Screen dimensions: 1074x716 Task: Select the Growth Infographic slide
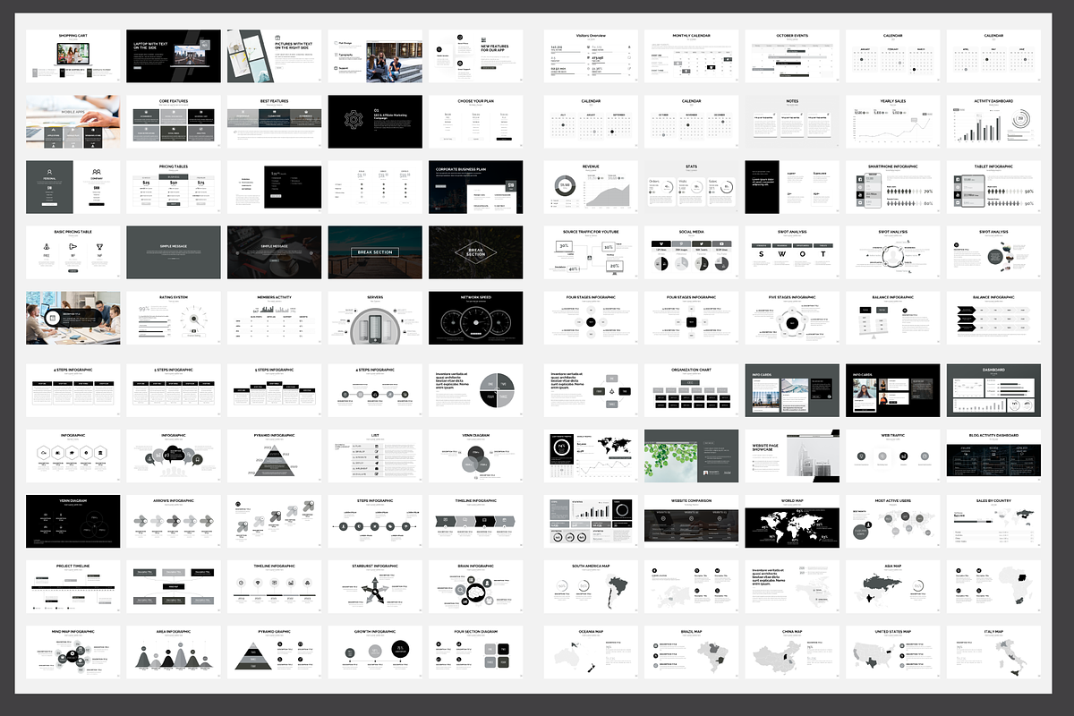[x=375, y=652]
